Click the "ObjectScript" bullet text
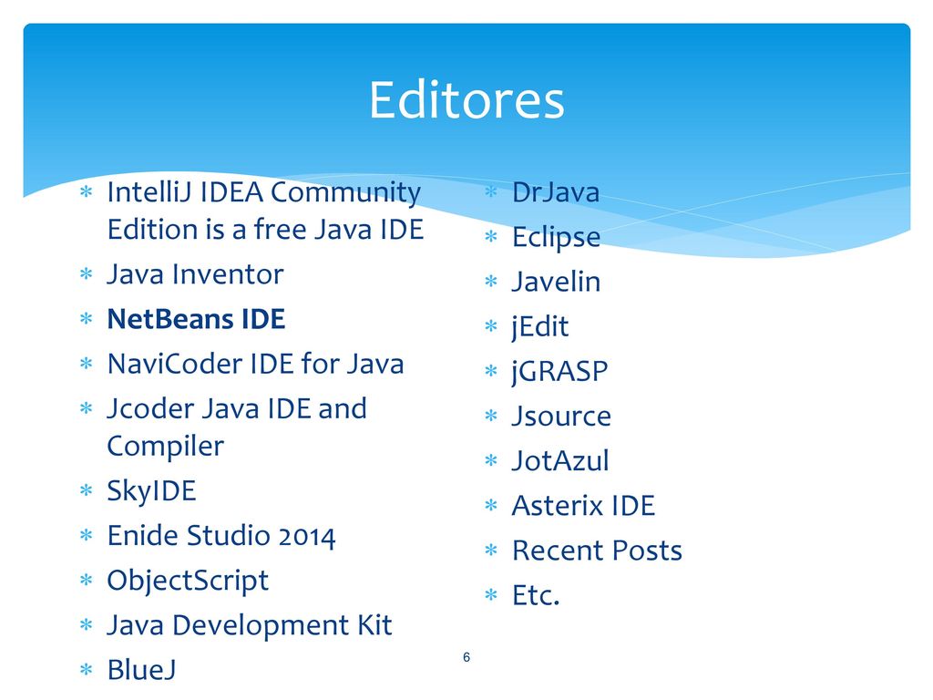 (188, 581)
